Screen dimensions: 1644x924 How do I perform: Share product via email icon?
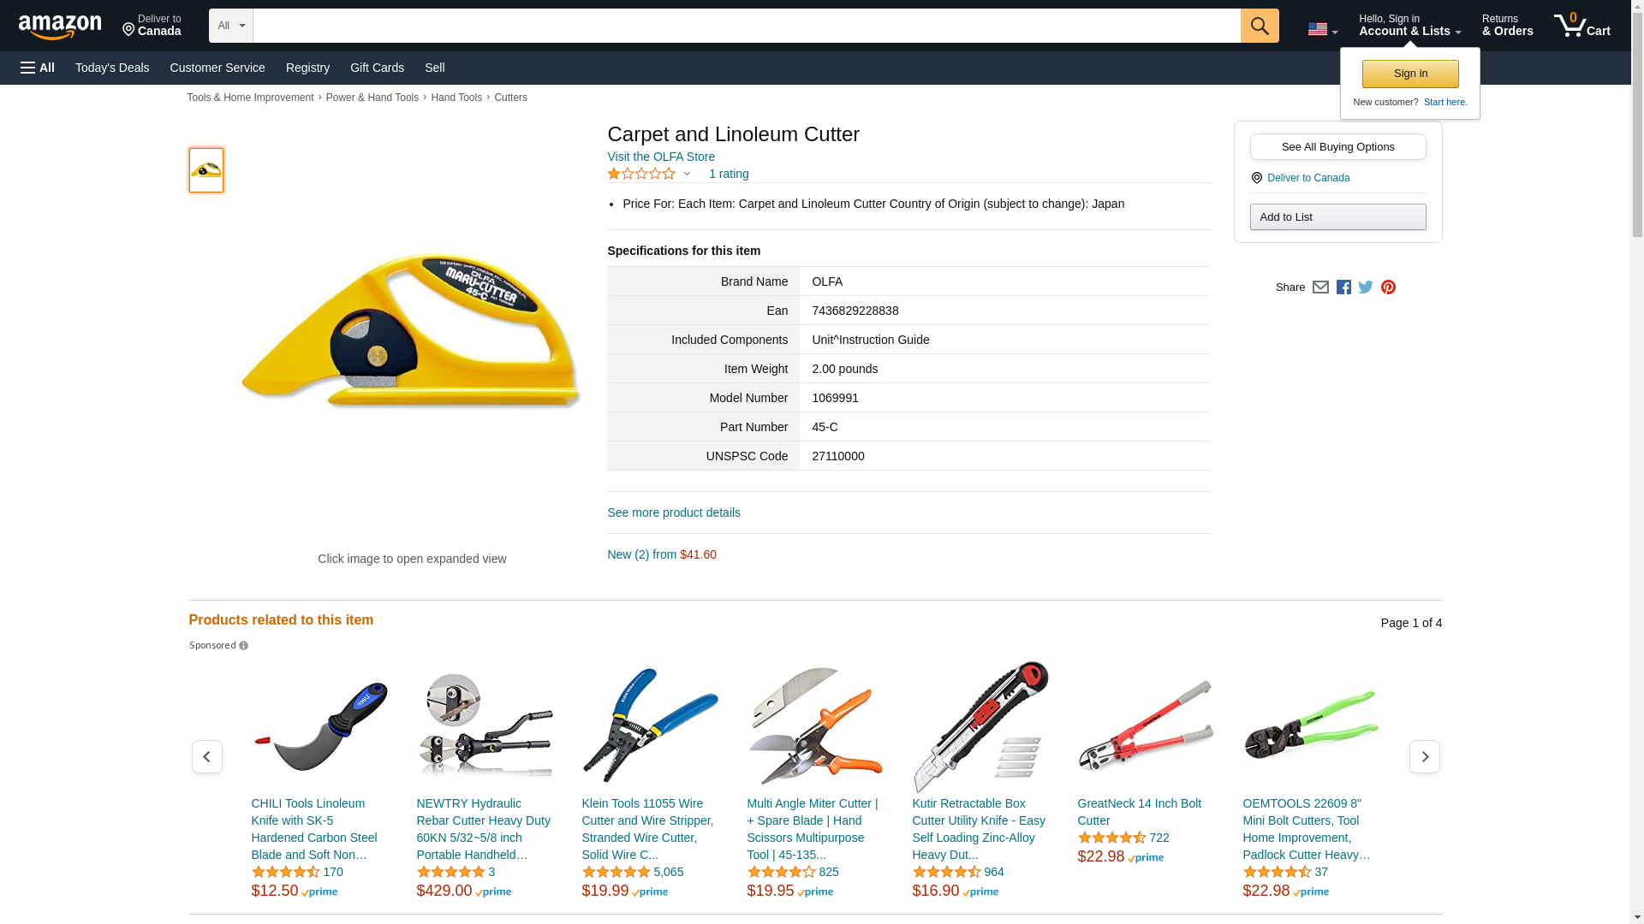click(x=1320, y=287)
